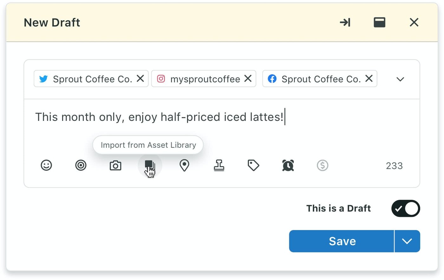Screen dimensions: 444x280
Task: Add a location to the post
Action: click(x=185, y=165)
